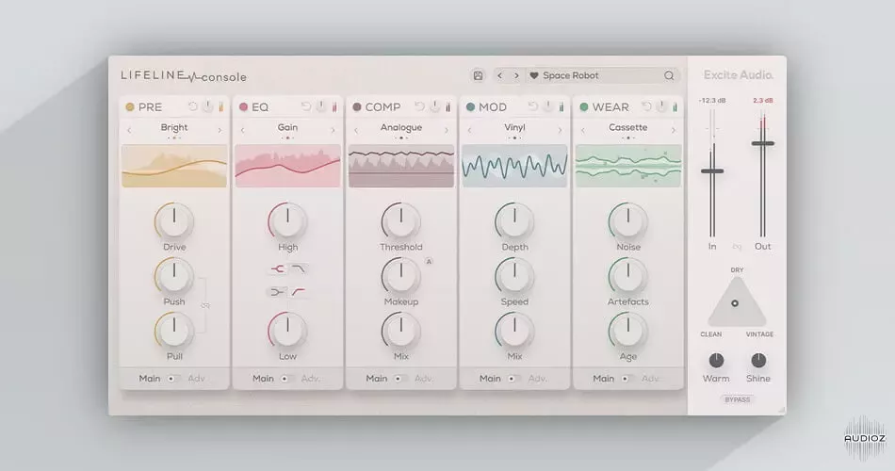Load the previous preset with left chevron
Image resolution: width=895 pixels, height=471 pixels.
tap(500, 75)
